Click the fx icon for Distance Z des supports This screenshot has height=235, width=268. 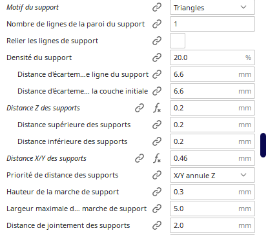pos(157,108)
